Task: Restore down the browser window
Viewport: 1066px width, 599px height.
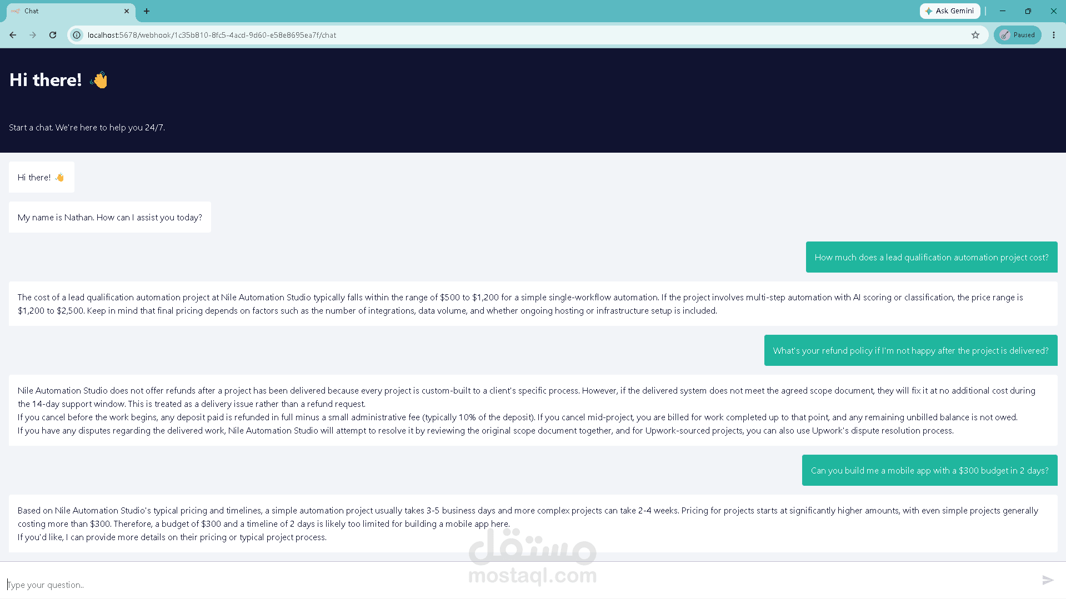Action: (1028, 11)
